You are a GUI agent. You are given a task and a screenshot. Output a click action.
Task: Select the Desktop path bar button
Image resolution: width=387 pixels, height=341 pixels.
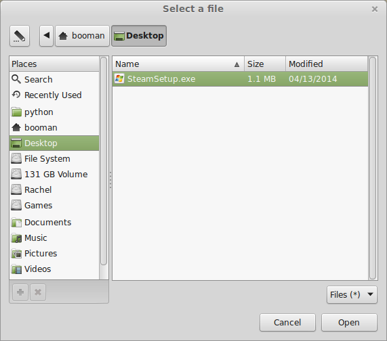coord(139,36)
